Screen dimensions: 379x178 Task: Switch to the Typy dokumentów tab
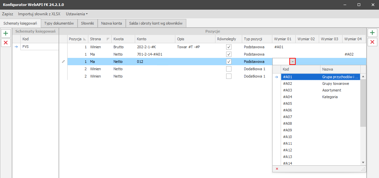[x=59, y=23]
